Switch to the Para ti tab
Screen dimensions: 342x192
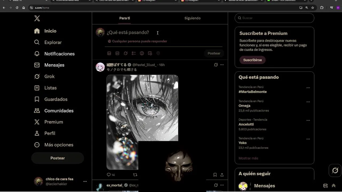click(x=125, y=18)
